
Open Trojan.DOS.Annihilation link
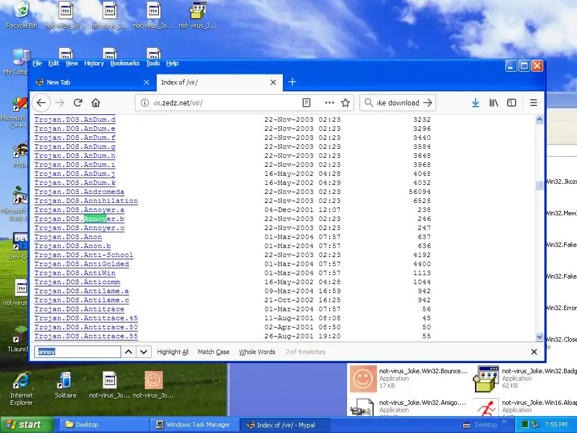click(x=86, y=201)
